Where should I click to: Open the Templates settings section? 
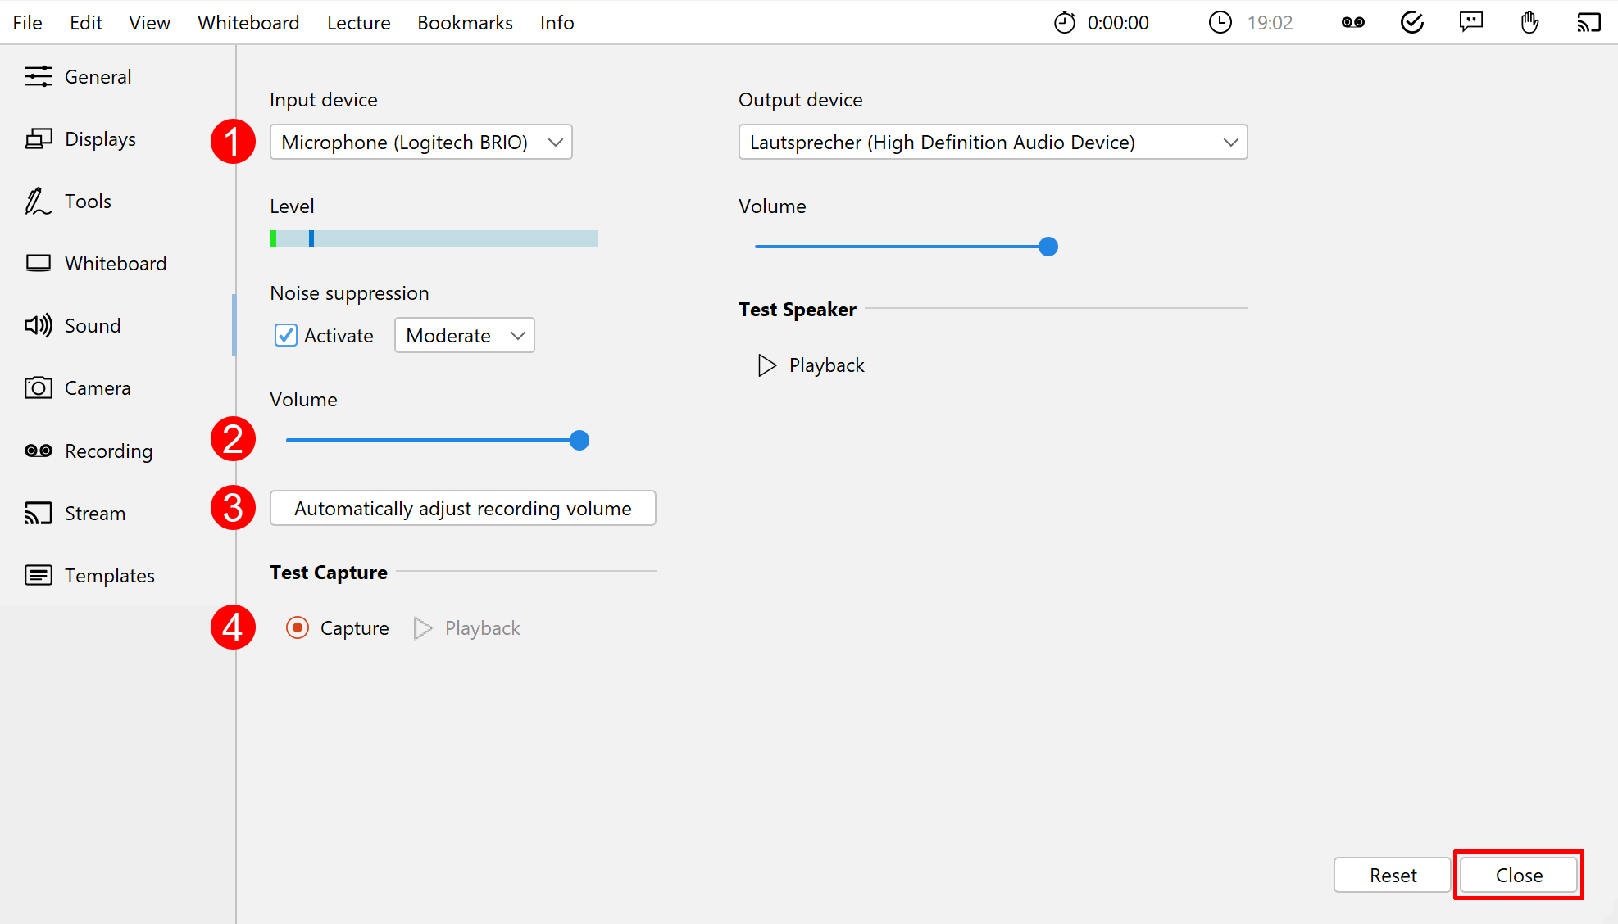point(110,575)
